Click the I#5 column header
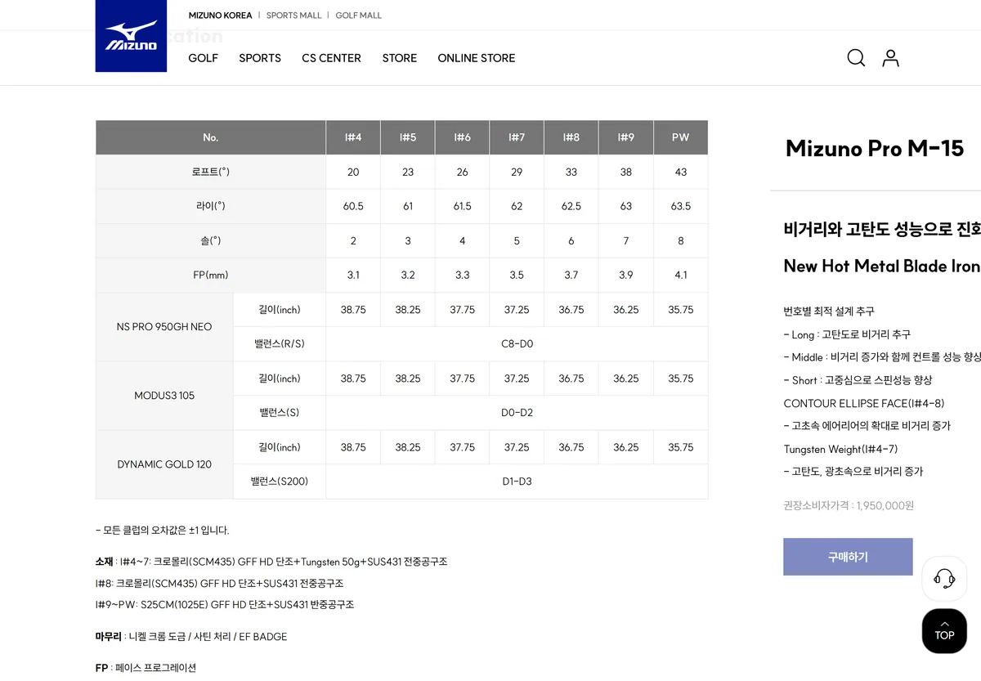 click(x=408, y=137)
